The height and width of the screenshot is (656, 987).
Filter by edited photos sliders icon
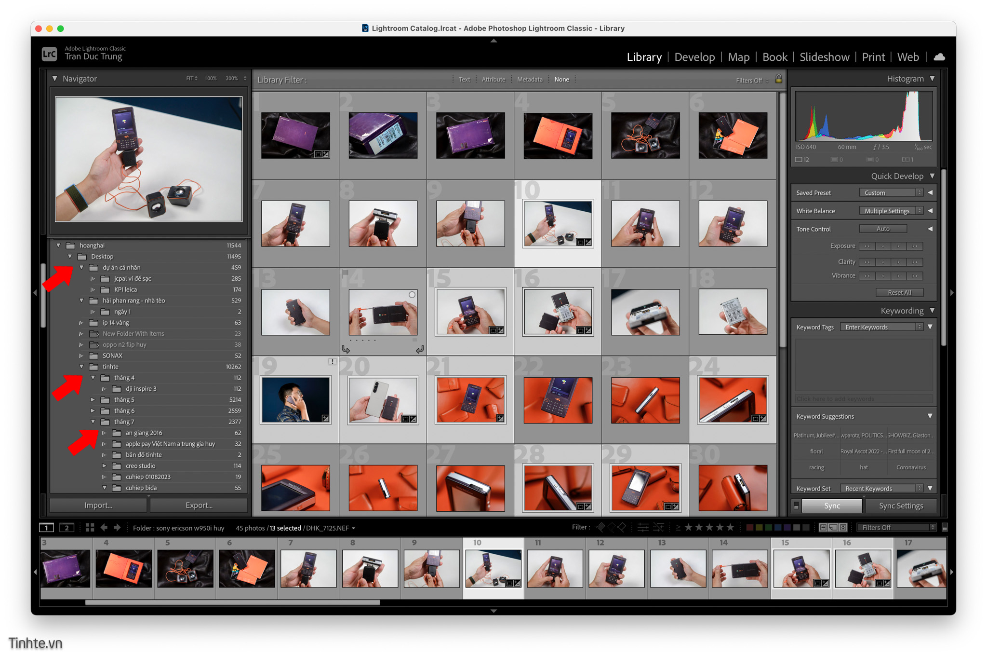click(642, 527)
